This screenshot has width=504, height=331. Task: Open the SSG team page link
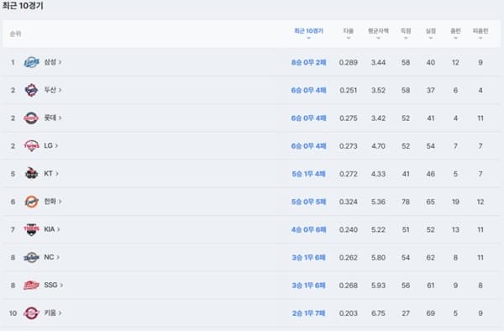point(54,285)
